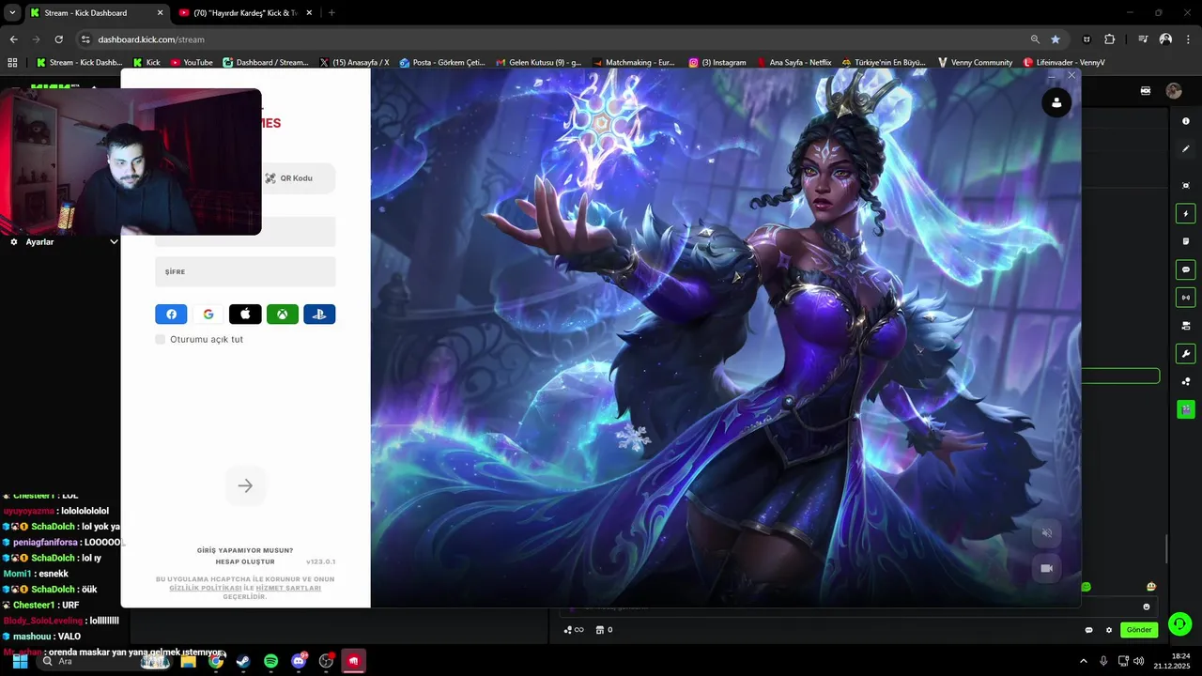Sign in with Xbox icon
Image resolution: width=1202 pixels, height=676 pixels.
click(282, 315)
